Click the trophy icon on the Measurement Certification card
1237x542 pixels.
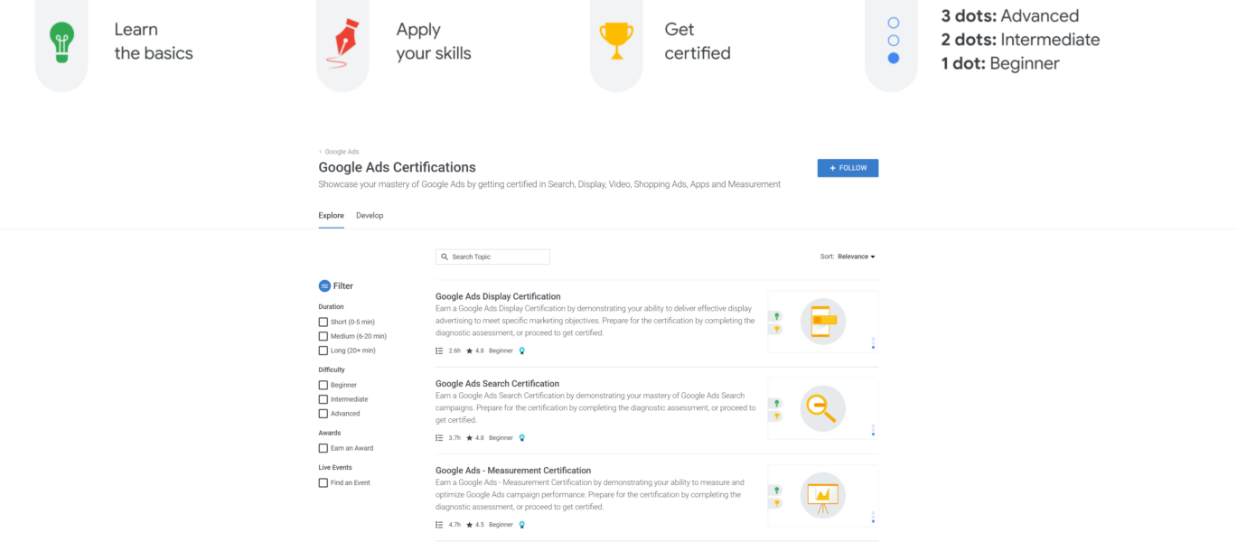coord(776,503)
